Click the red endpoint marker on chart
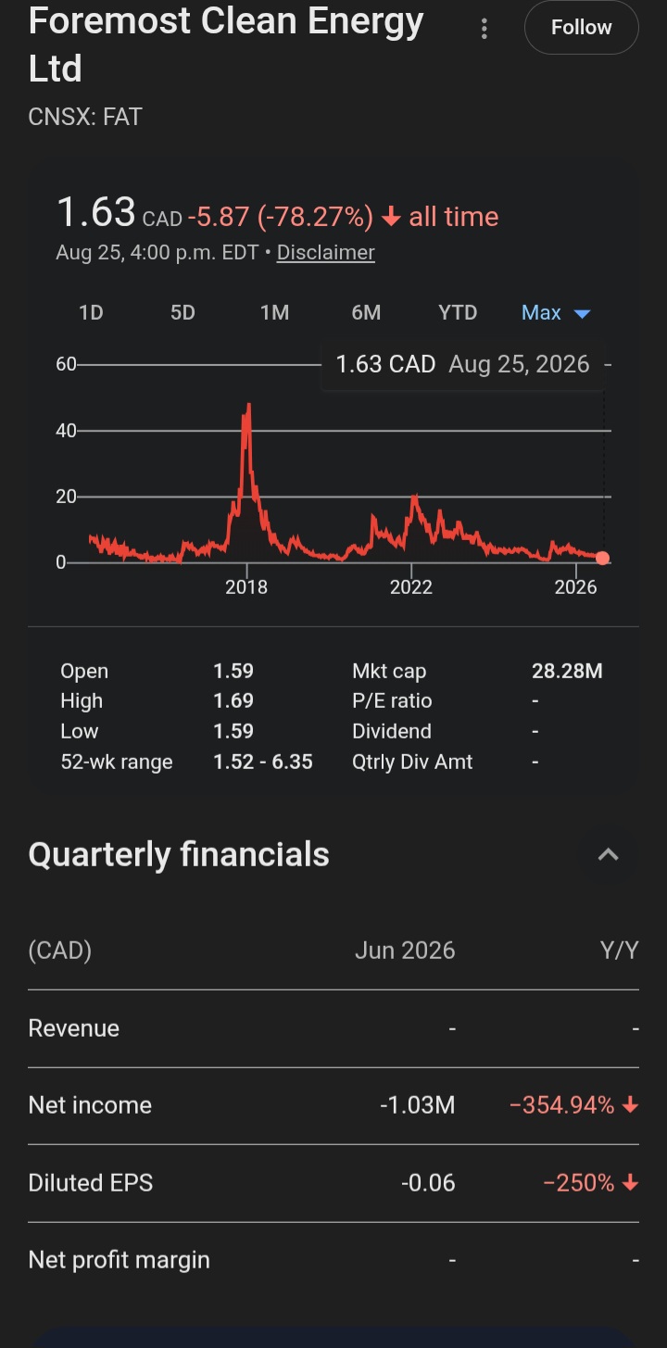Image resolution: width=667 pixels, height=1348 pixels. click(603, 558)
